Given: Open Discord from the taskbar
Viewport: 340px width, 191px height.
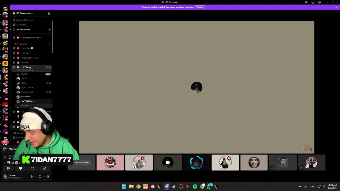Looking at the screenshot, I should point(167,186).
